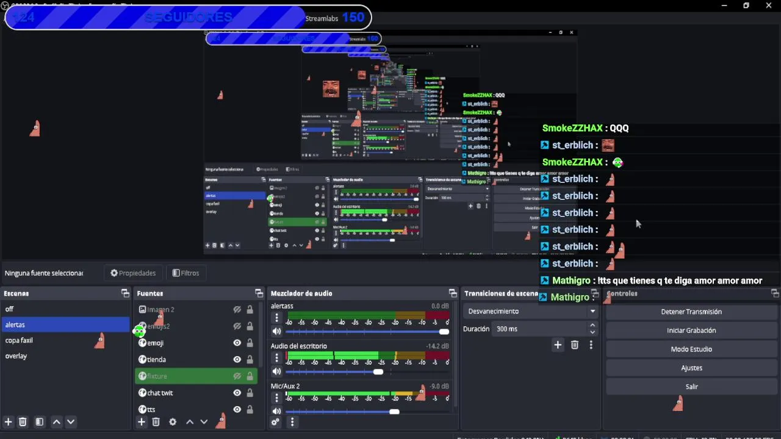Image resolution: width=781 pixels, height=439 pixels.
Task: Select the chat twit source row
Action: click(196, 393)
